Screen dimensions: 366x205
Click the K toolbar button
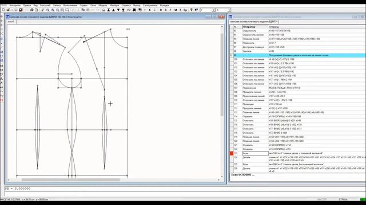150,10
